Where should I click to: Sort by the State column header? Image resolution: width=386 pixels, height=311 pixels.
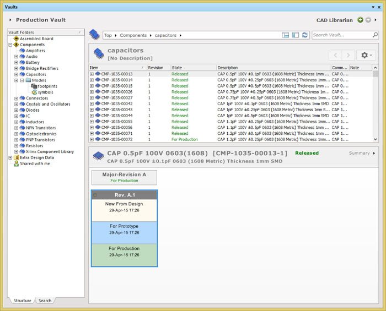click(x=193, y=68)
